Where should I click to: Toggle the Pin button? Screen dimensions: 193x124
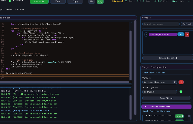pos(91,2)
